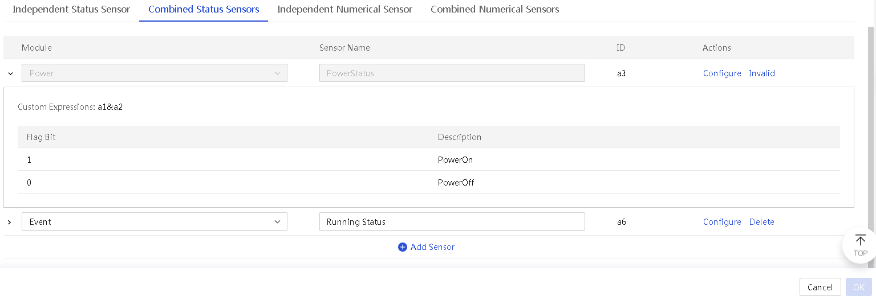Viewport: 876px width, 300px height.
Task: Click the TOP arrow icon
Action: click(x=860, y=240)
